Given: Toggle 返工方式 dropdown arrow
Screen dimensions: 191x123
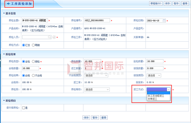Looking at the screenshot, I should (168, 89).
